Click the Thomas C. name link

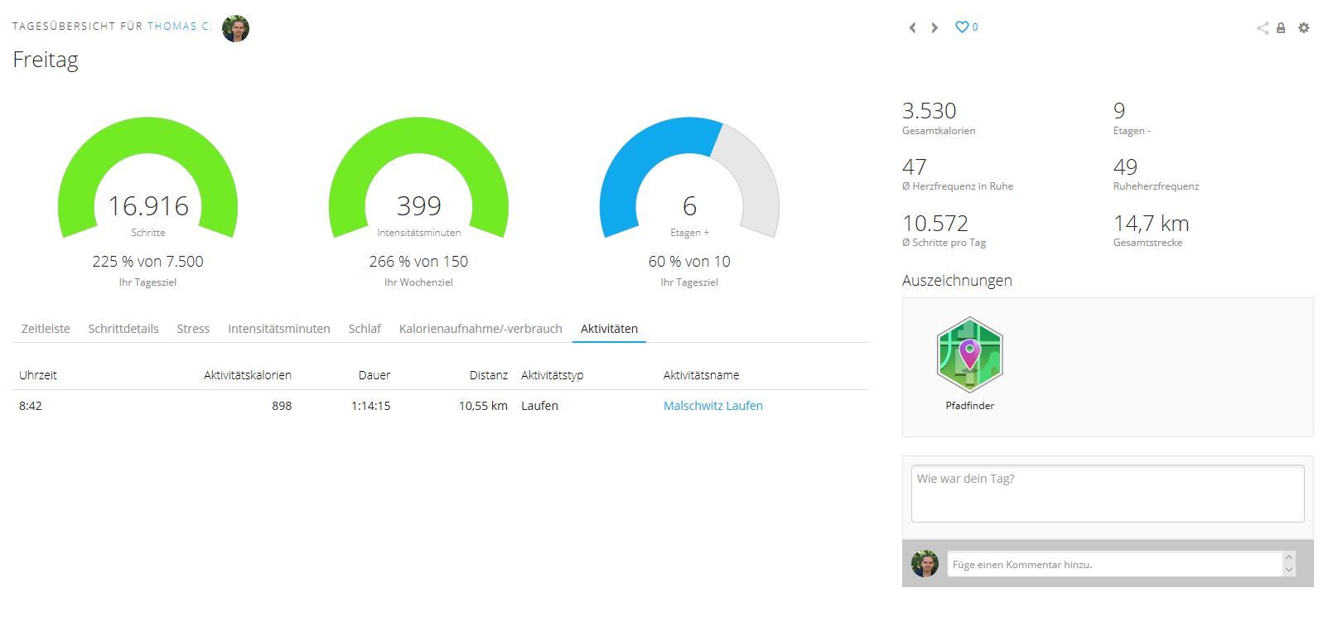click(x=179, y=27)
